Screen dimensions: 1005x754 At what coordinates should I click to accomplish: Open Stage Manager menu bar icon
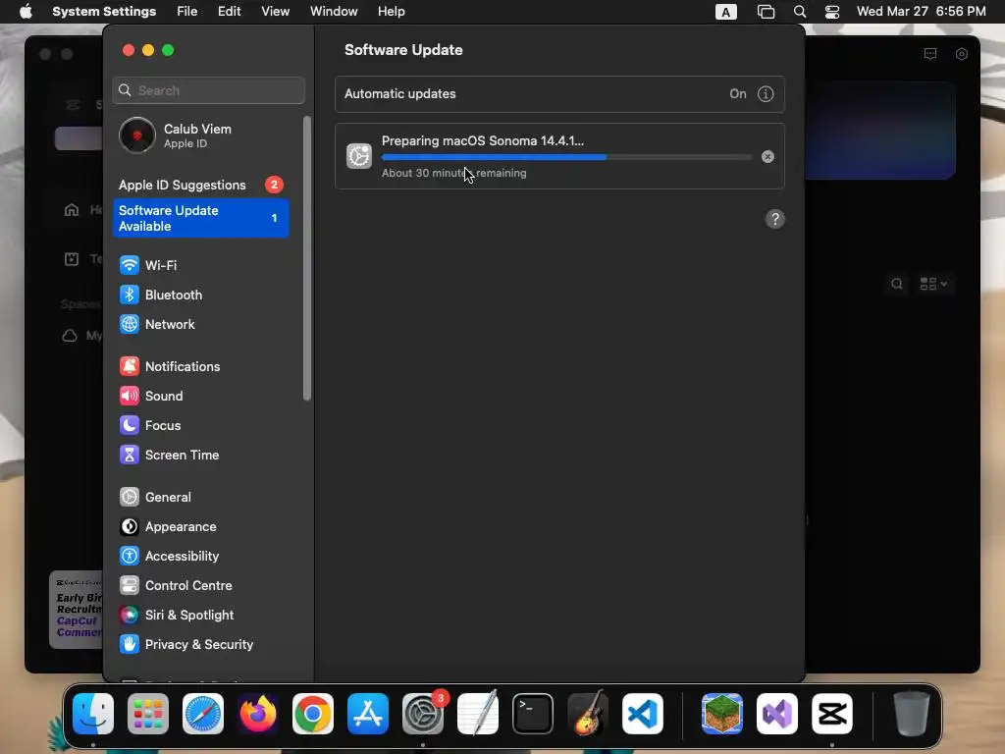coord(766,12)
